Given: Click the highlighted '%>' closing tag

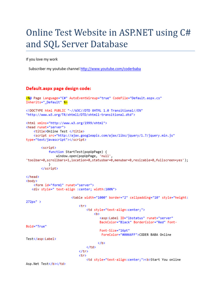Looking at the screenshot, I should tap(65, 102).
